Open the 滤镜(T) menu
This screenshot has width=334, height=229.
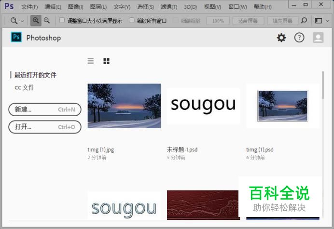[x=169, y=7]
